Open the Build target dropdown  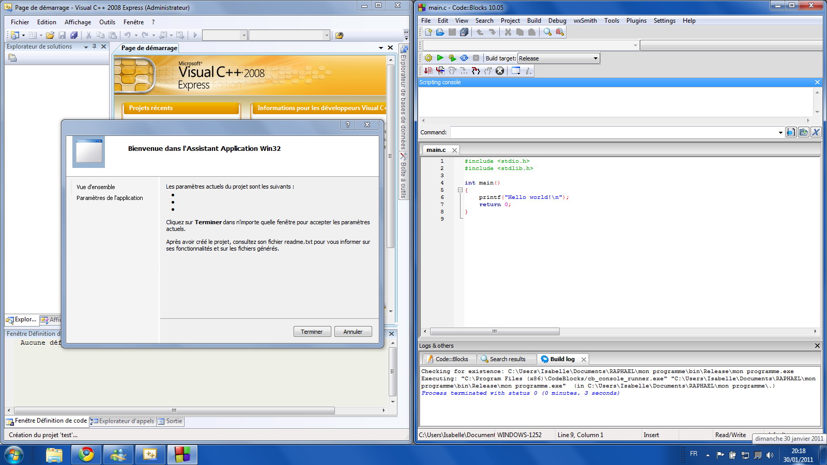click(x=595, y=58)
